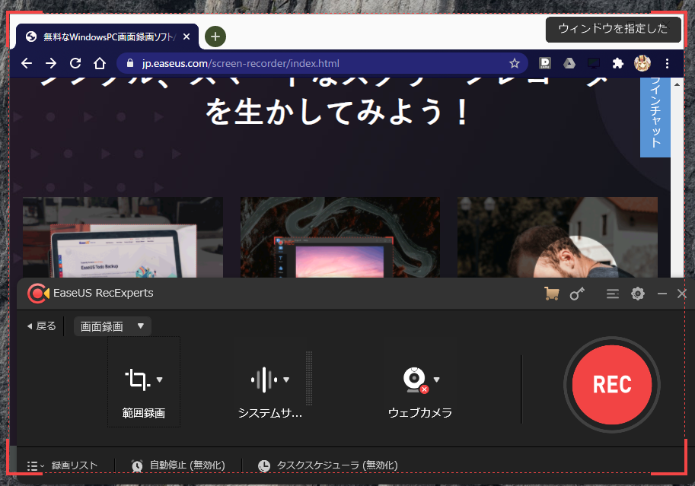Screen dimensions: 695x486
Task: Open the 範囲録画 dropdown arrow
Action: pyautogui.click(x=160, y=380)
